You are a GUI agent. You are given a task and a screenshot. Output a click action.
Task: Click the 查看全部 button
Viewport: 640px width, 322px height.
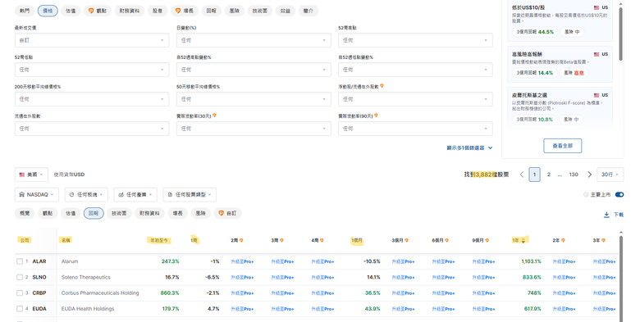click(562, 146)
